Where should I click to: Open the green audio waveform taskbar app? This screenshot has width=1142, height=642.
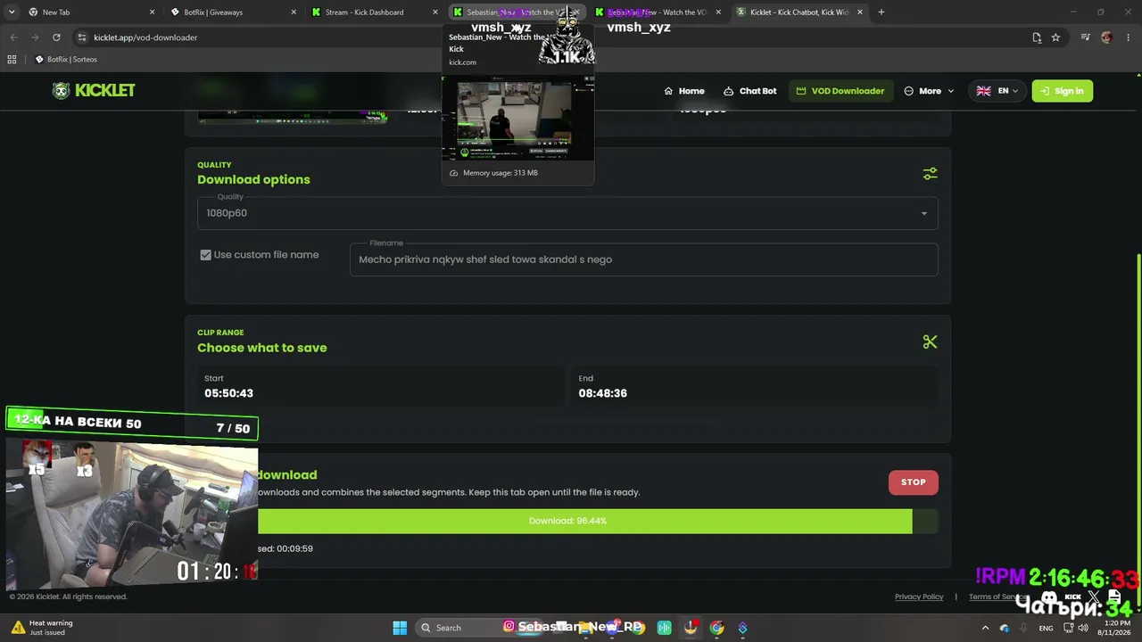pyautogui.click(x=664, y=628)
